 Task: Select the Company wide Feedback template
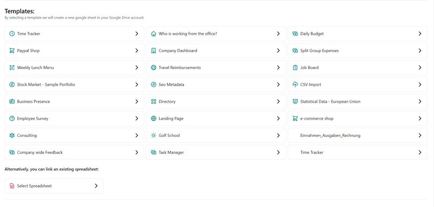(74, 153)
